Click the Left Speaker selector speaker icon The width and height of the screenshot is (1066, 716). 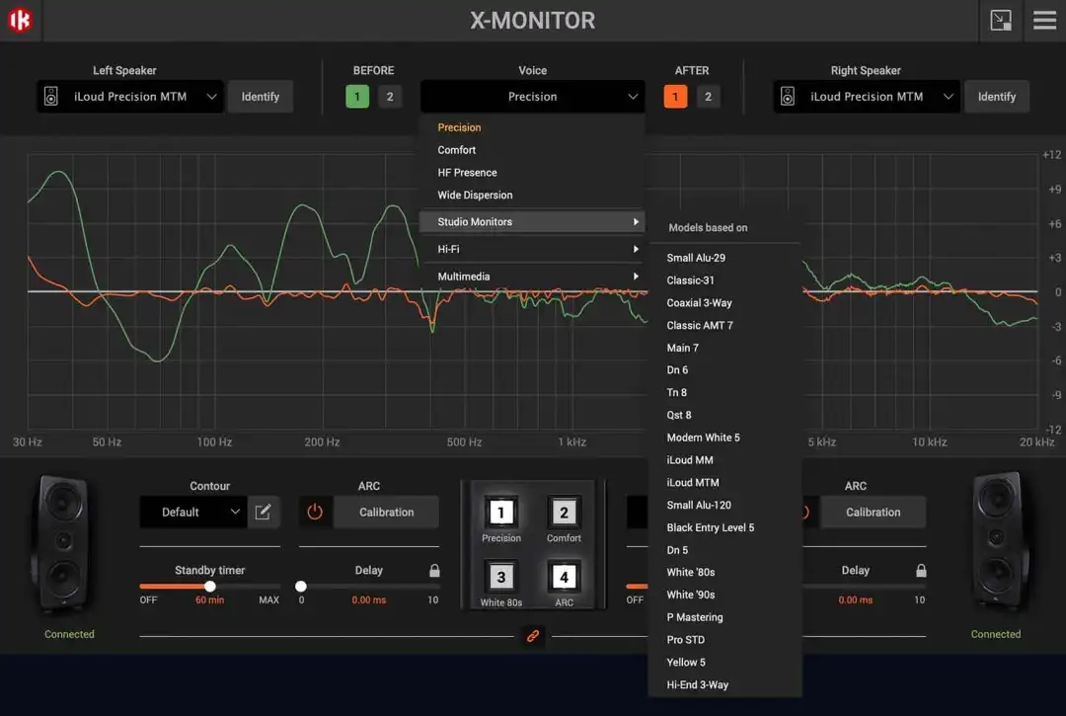[x=51, y=96]
